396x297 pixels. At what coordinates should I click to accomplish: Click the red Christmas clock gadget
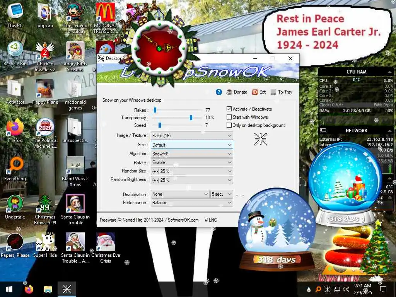tap(159, 48)
